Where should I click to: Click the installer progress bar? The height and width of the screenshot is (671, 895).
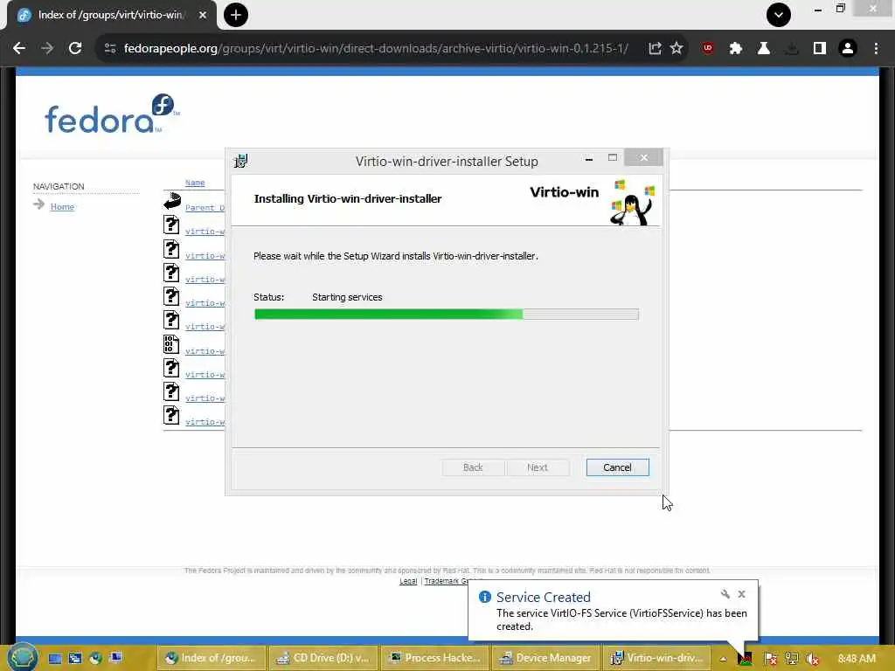tap(447, 314)
